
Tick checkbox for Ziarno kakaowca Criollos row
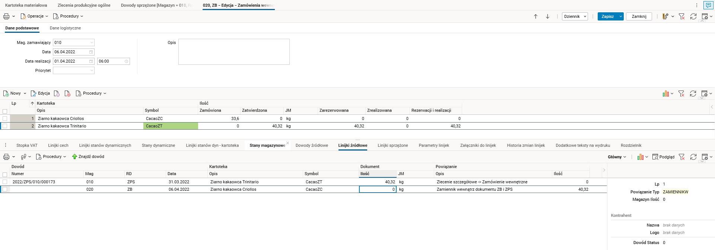point(5,118)
